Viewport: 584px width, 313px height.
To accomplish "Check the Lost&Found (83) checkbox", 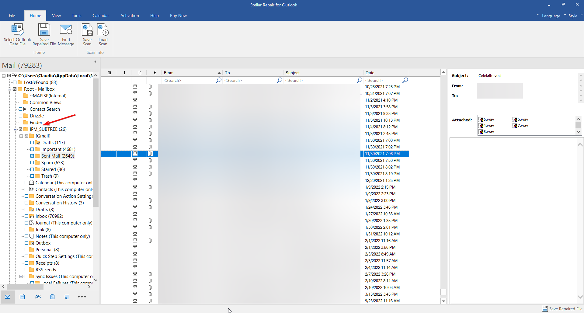I will (x=15, y=82).
